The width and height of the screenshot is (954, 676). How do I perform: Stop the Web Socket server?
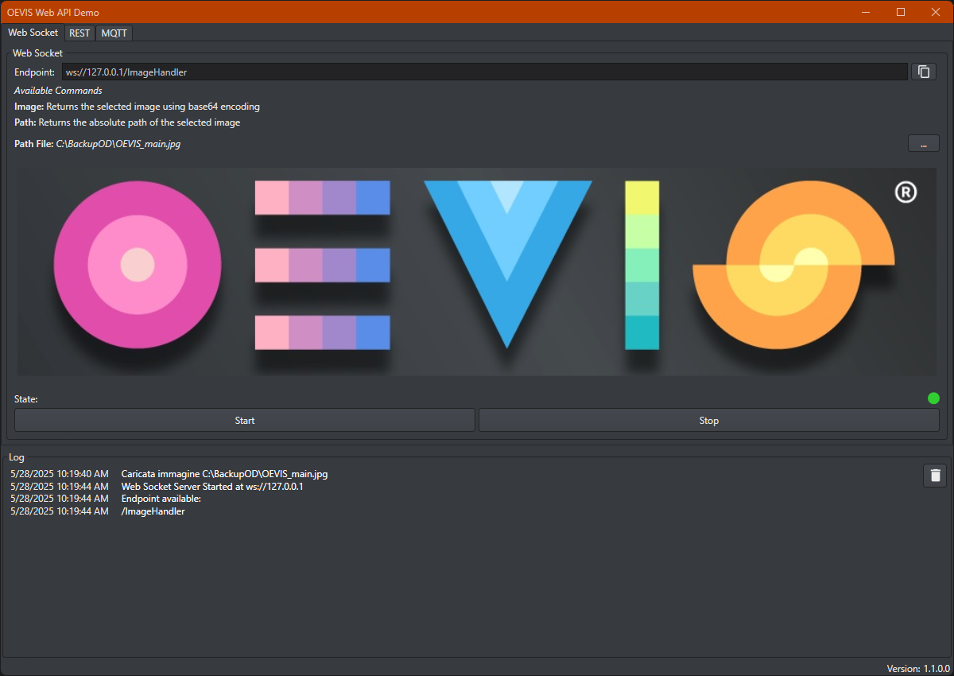tap(709, 420)
